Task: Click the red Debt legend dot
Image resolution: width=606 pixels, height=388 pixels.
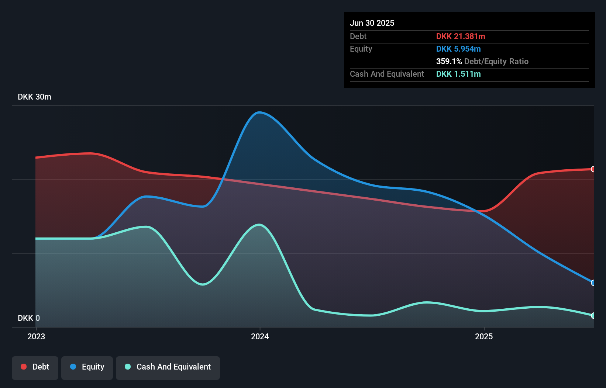Action: click(24, 367)
